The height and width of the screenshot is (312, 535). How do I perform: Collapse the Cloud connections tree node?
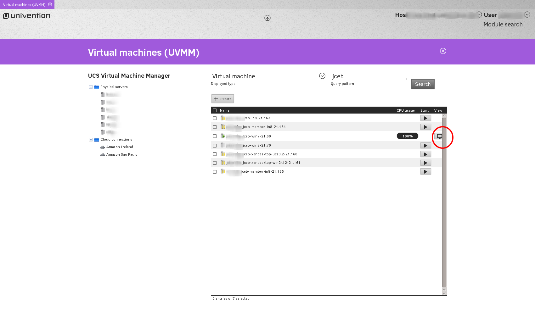[91, 140]
